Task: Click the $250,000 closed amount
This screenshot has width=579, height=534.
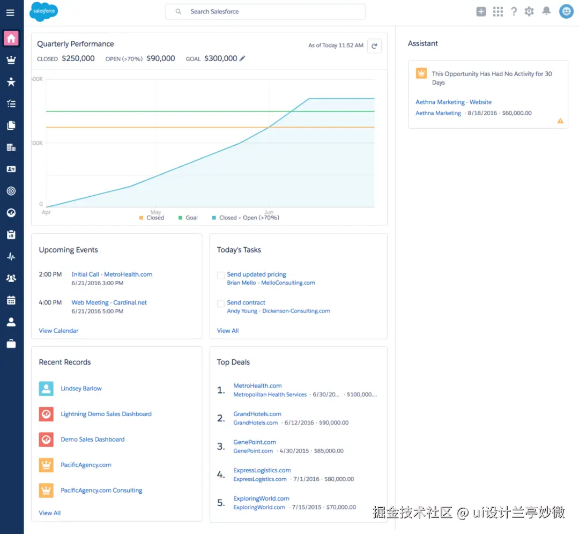Action: tap(78, 58)
